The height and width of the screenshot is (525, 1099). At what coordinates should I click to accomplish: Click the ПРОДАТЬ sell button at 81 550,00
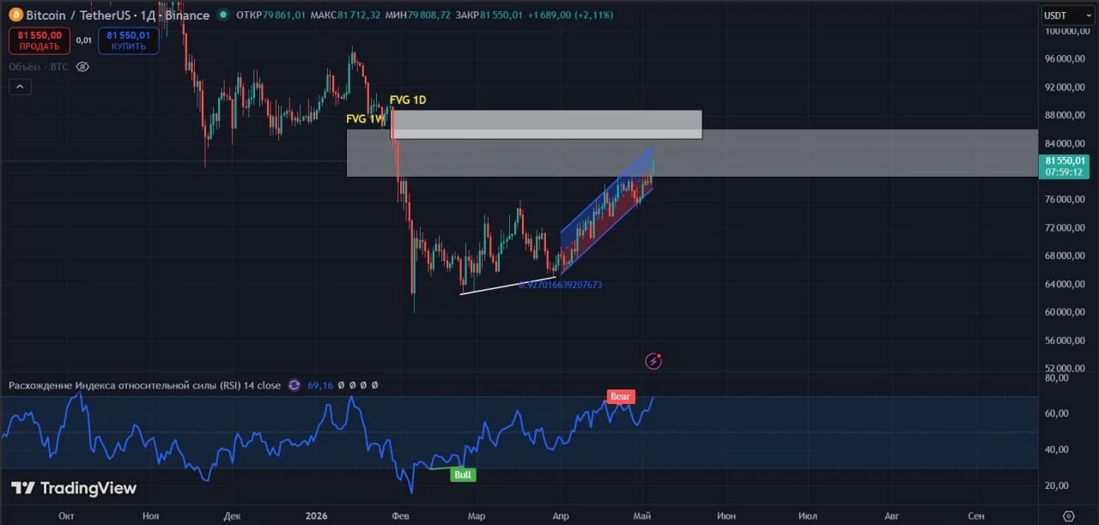pos(39,40)
